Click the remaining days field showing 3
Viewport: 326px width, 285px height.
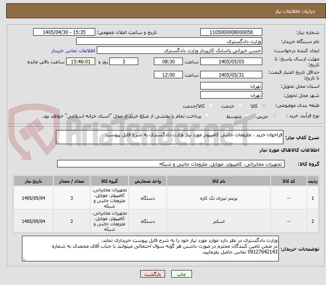(x=124, y=61)
